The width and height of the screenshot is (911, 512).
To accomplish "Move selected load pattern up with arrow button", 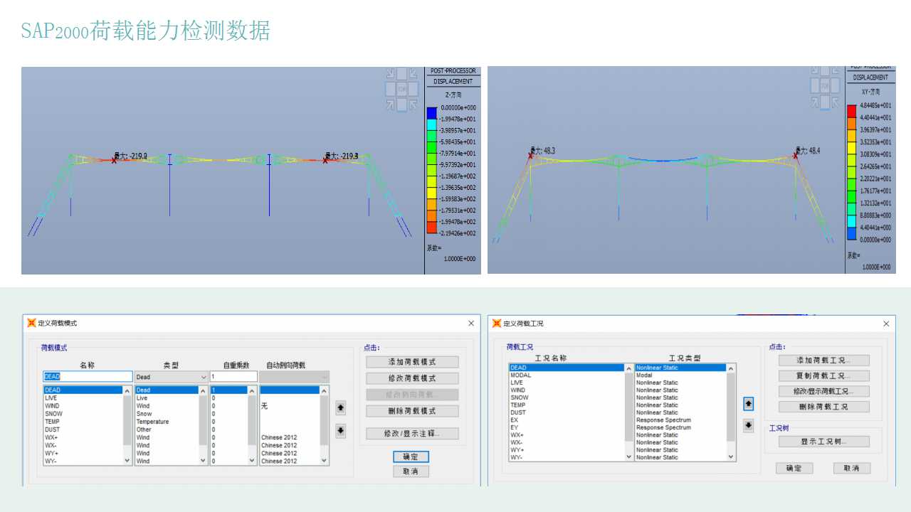I will [x=340, y=407].
